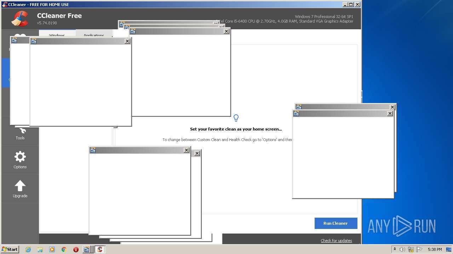Close the blank window hiding the Windows tab
The image size is (453, 254).
click(127, 41)
